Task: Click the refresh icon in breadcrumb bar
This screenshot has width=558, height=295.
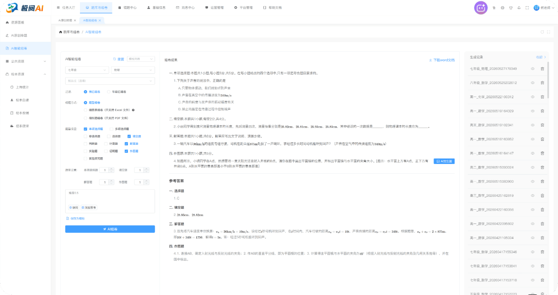Action: point(542,32)
